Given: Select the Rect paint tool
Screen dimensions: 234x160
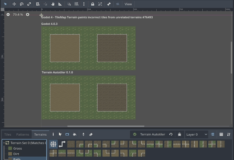Looking at the screenshot, I should coord(67,134).
